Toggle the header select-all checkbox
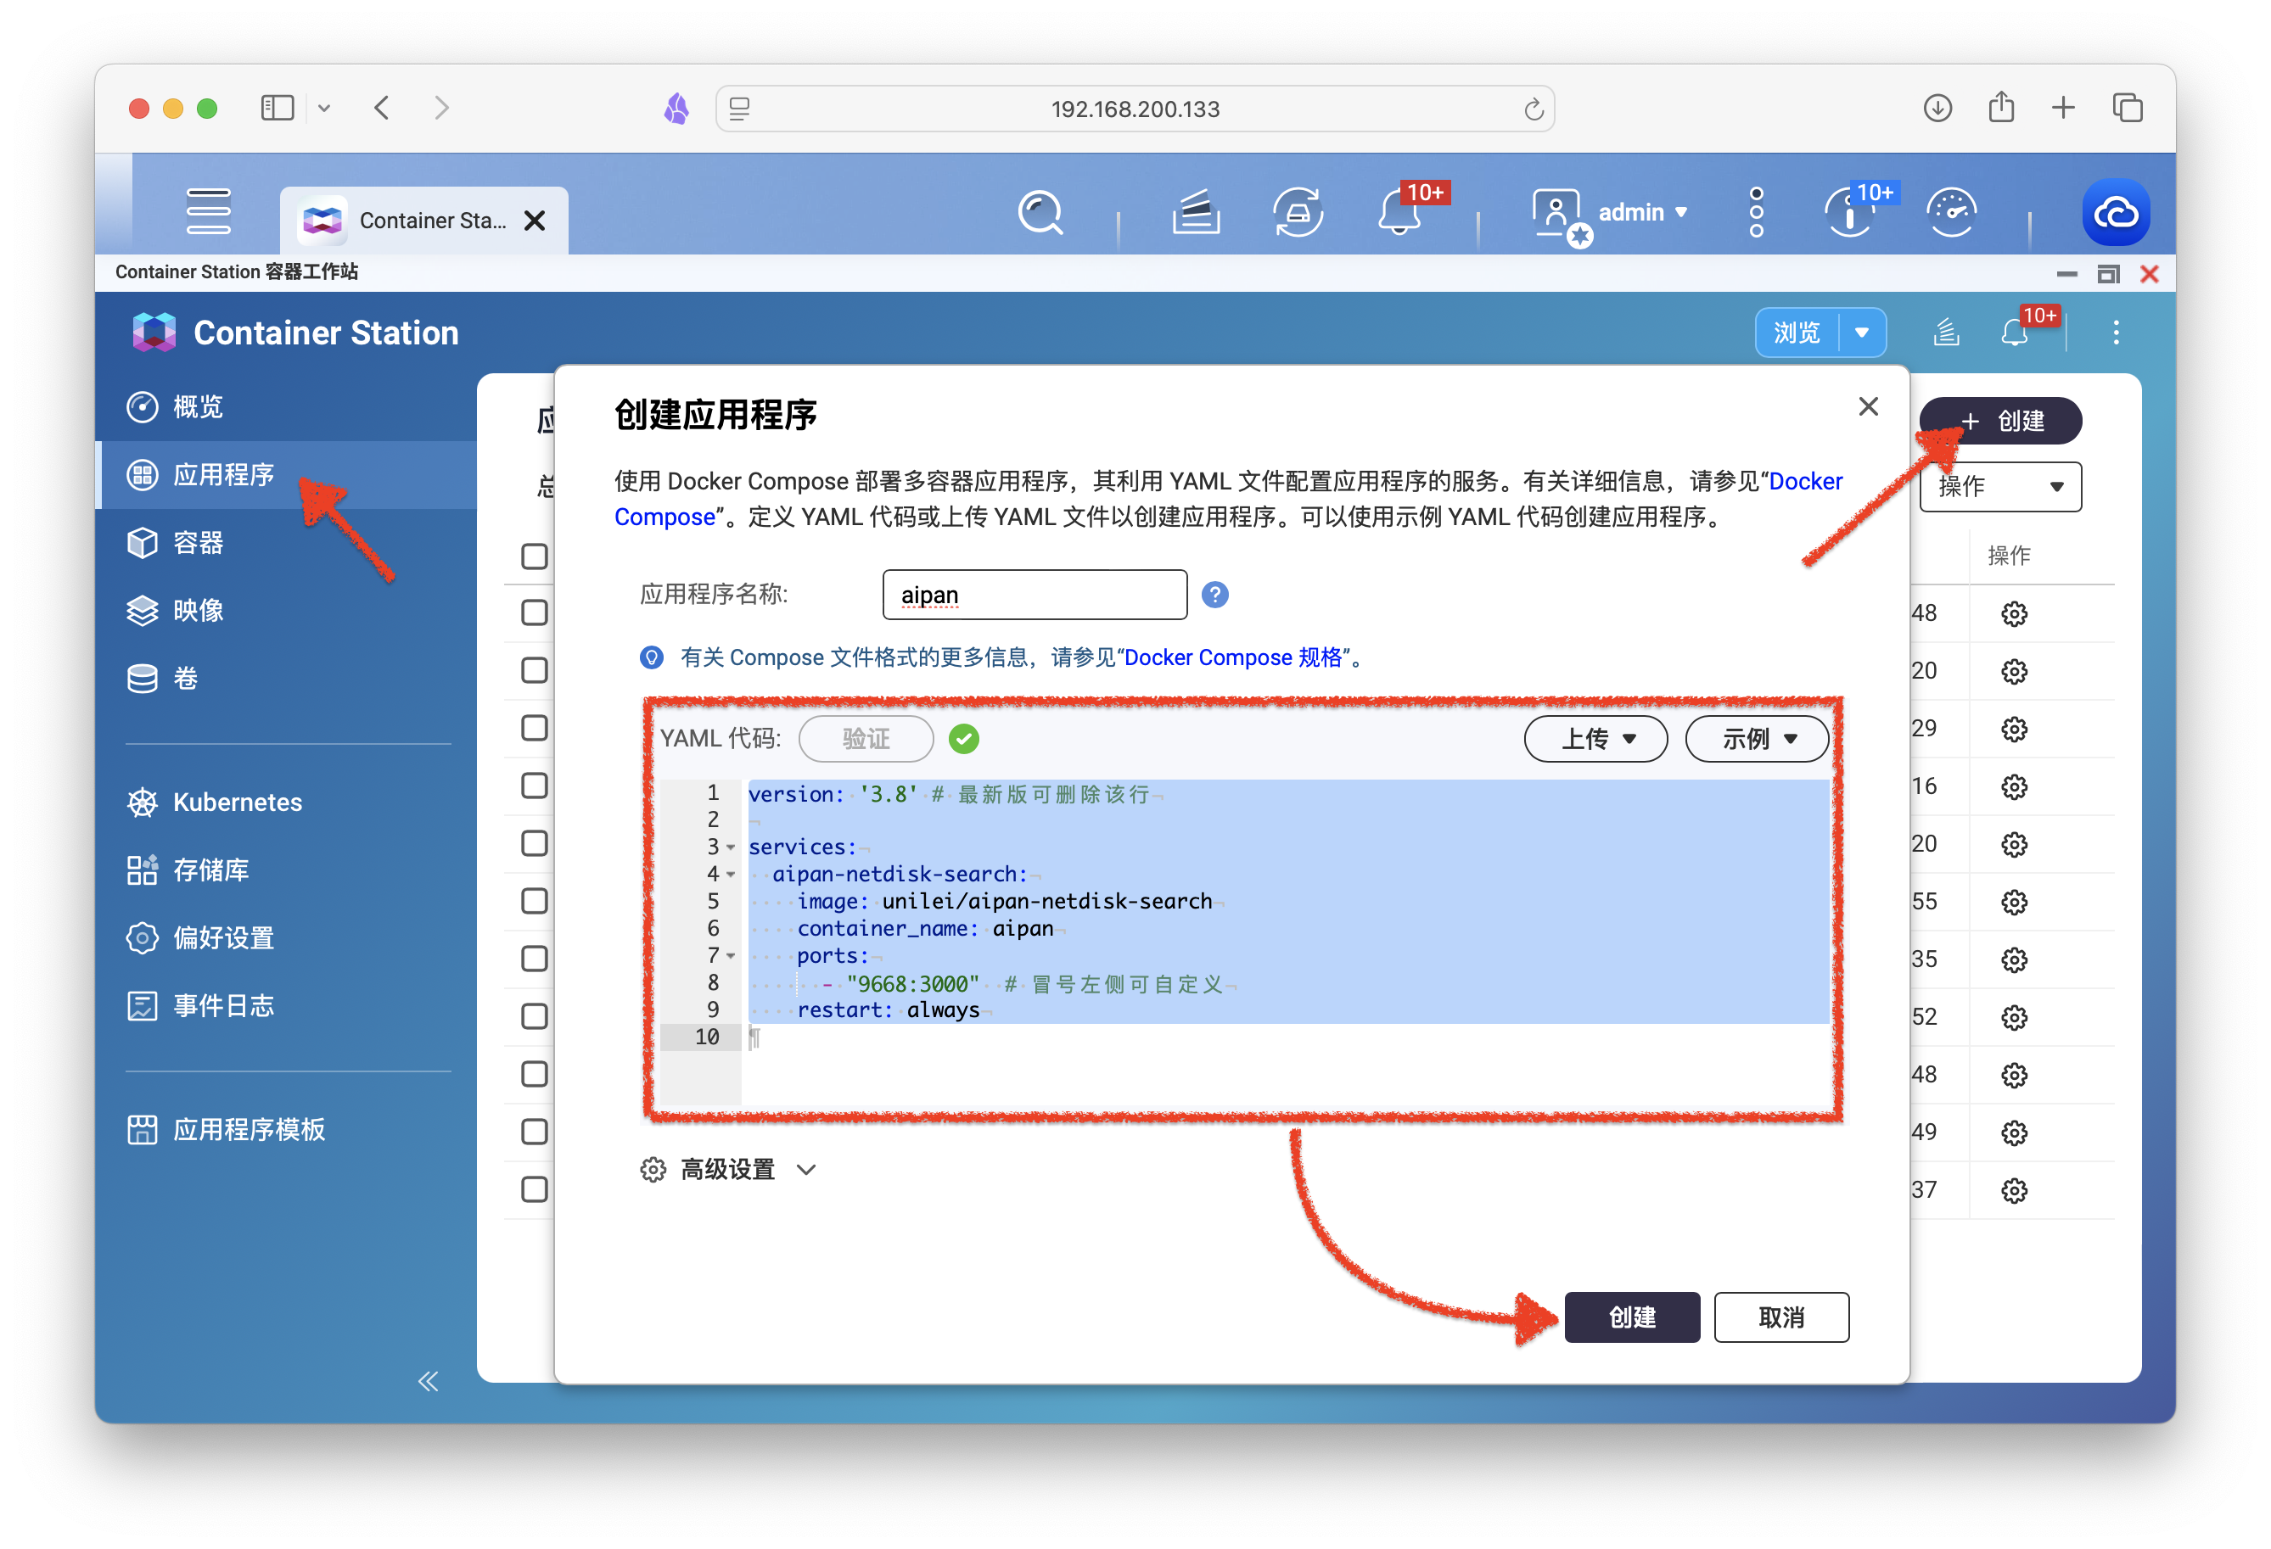The width and height of the screenshot is (2271, 1549). click(535, 556)
